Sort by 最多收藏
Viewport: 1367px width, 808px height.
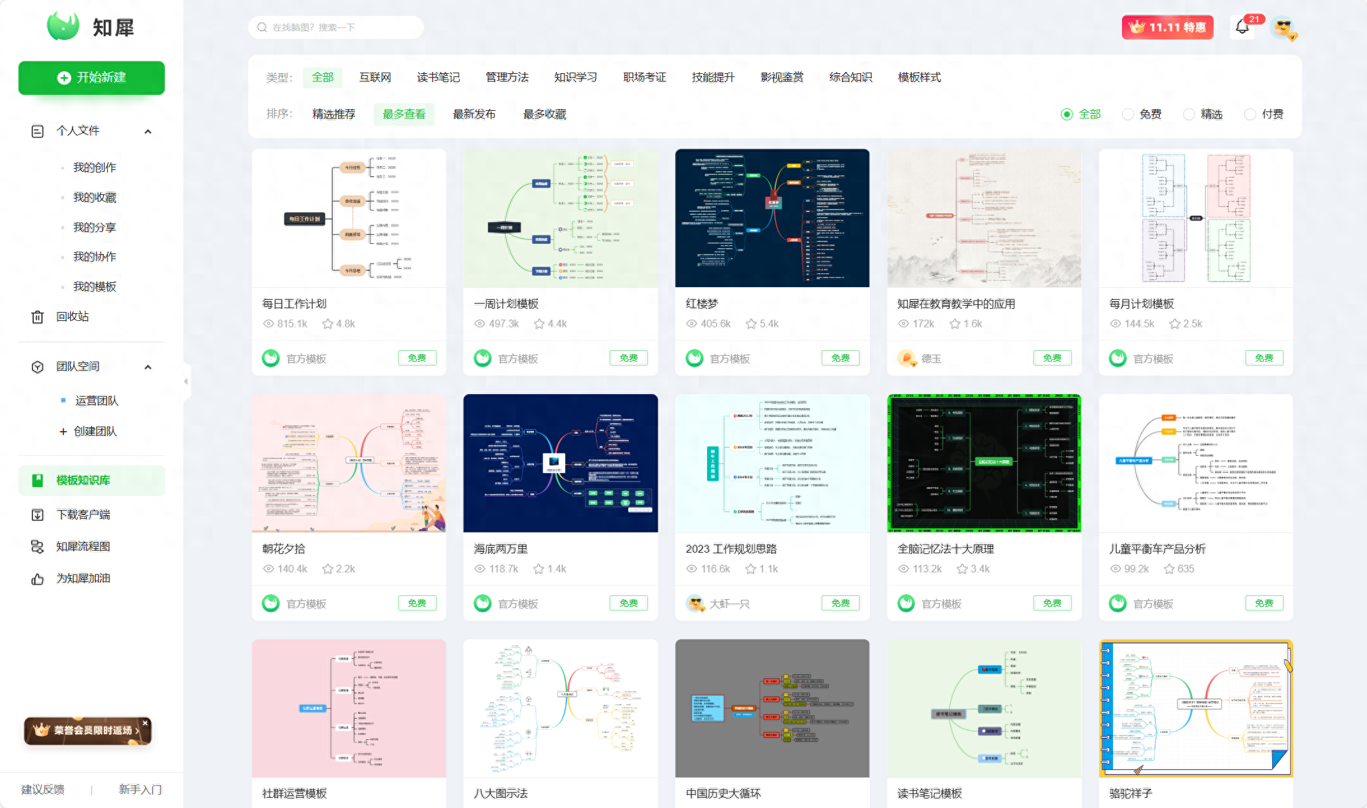[x=544, y=114]
